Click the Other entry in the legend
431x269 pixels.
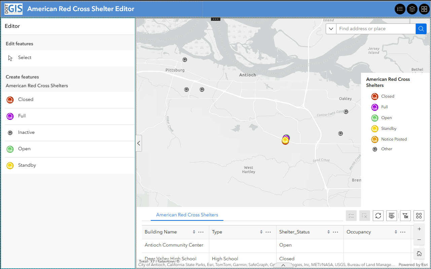[382, 149]
